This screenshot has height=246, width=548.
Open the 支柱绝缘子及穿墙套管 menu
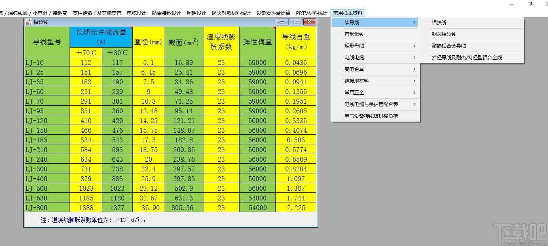[x=97, y=13]
